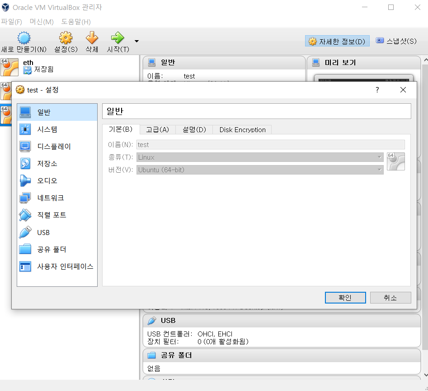
Task: Switch to the Disk Encryption tab
Action: point(242,129)
